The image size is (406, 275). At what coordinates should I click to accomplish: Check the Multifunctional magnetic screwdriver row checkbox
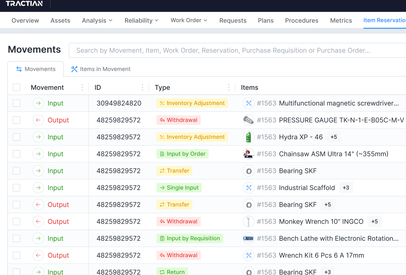pos(16,103)
